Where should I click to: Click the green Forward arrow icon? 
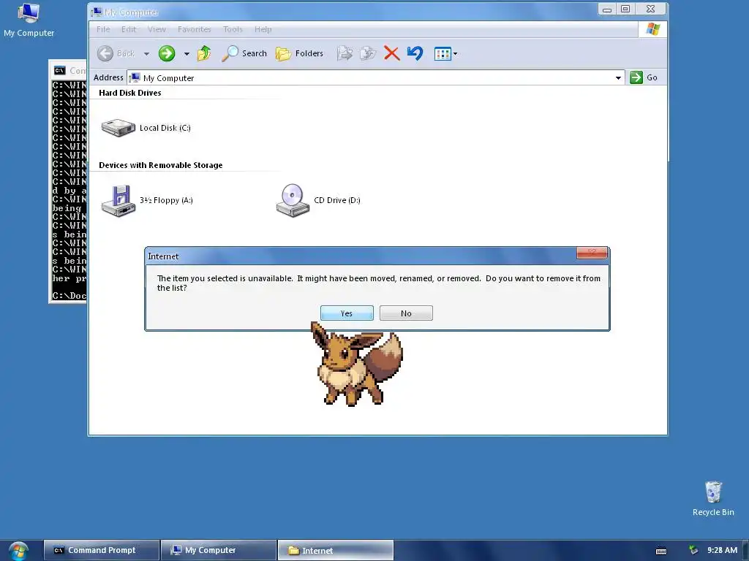click(167, 53)
